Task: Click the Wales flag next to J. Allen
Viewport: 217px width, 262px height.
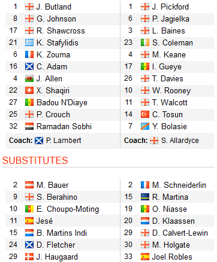Action: point(29,78)
